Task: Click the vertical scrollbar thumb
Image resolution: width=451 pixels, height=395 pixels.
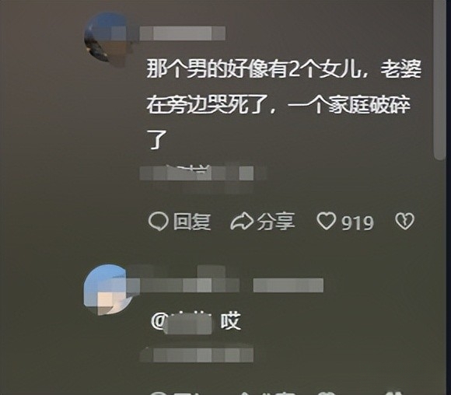Action: coord(439,79)
